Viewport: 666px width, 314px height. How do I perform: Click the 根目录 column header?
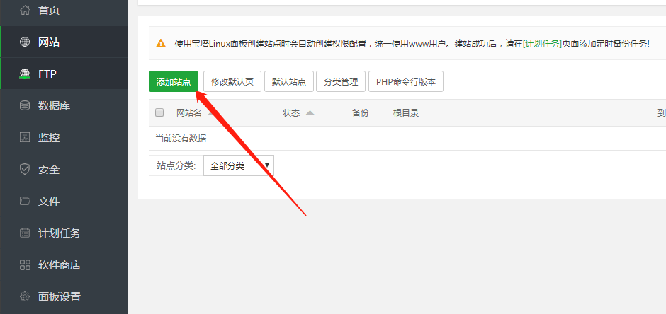pos(406,112)
